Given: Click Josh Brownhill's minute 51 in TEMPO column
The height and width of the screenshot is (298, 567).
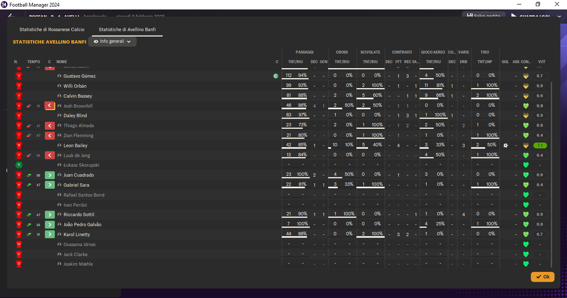Looking at the screenshot, I should pyautogui.click(x=39, y=106).
